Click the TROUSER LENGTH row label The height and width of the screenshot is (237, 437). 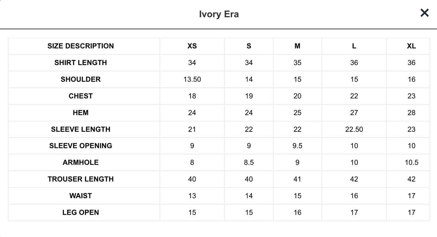point(81,179)
